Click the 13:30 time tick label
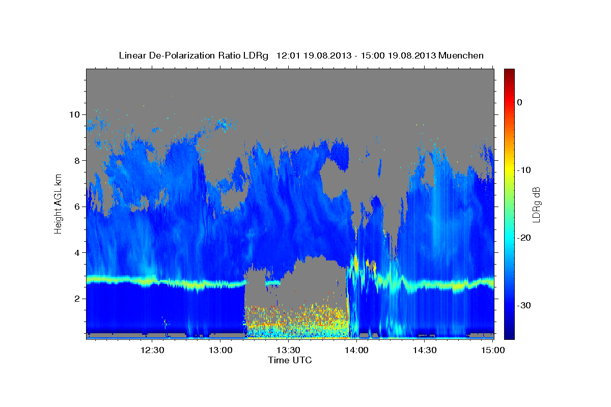This screenshot has width=611, height=407. tap(288, 350)
